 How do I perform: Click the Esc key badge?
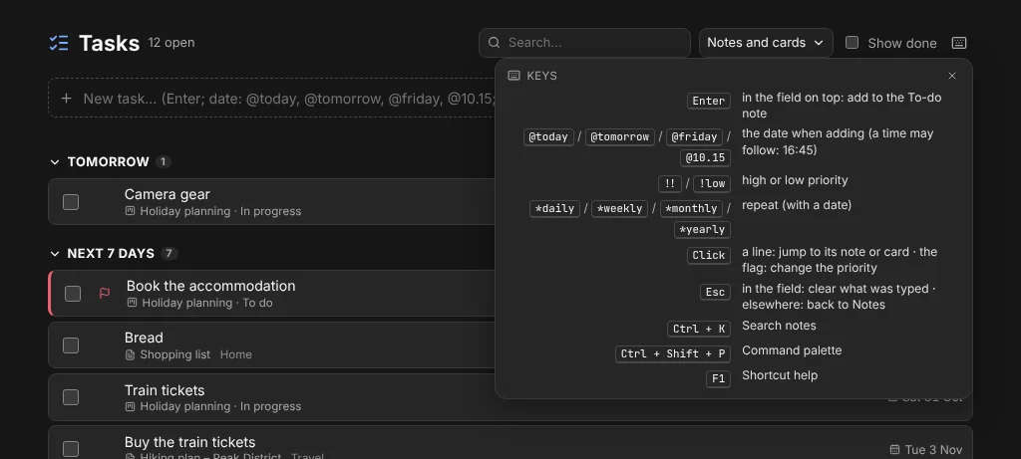click(715, 293)
